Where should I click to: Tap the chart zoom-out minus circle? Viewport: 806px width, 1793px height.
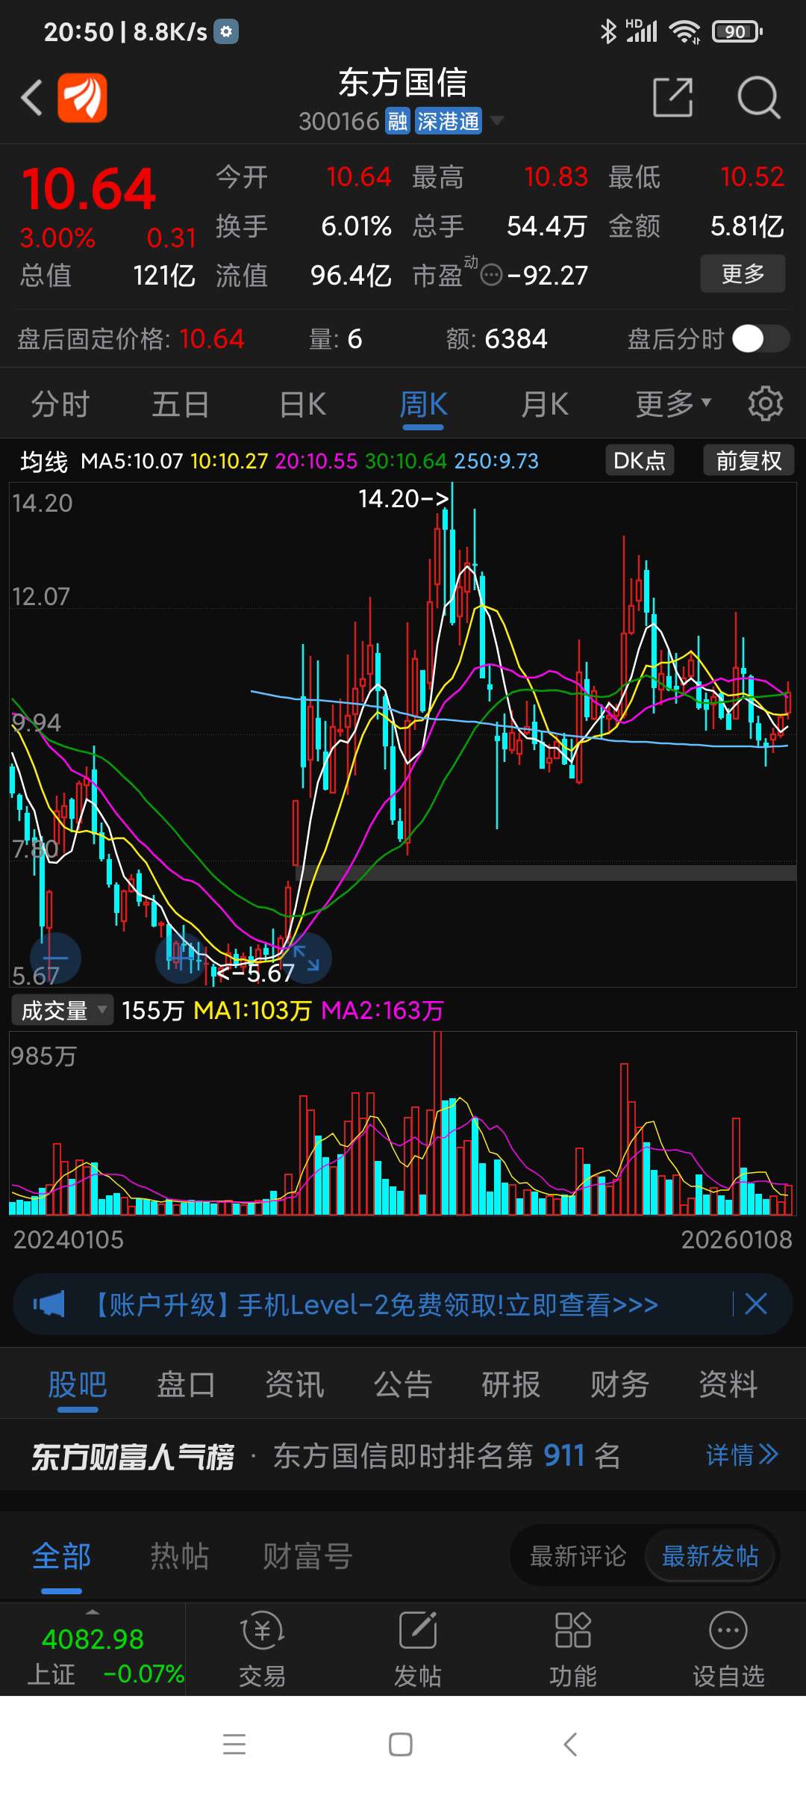[x=55, y=958]
